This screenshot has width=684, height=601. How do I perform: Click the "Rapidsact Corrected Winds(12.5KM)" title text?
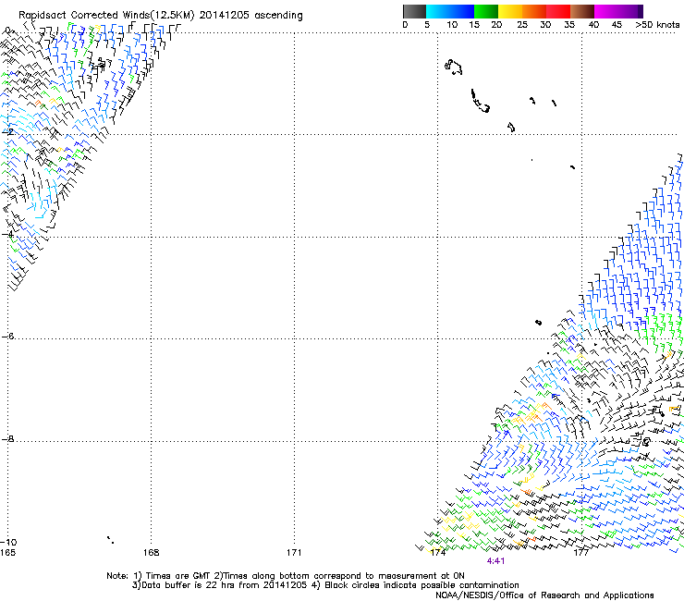pyautogui.click(x=106, y=16)
